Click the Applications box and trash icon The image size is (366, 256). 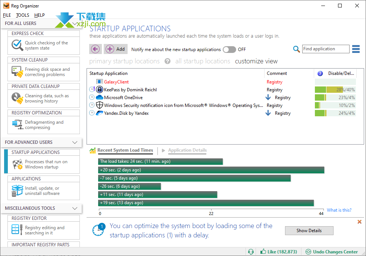pos(17,190)
